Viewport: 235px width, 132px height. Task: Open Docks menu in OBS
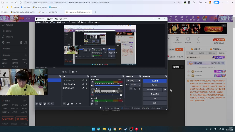coord(61,22)
